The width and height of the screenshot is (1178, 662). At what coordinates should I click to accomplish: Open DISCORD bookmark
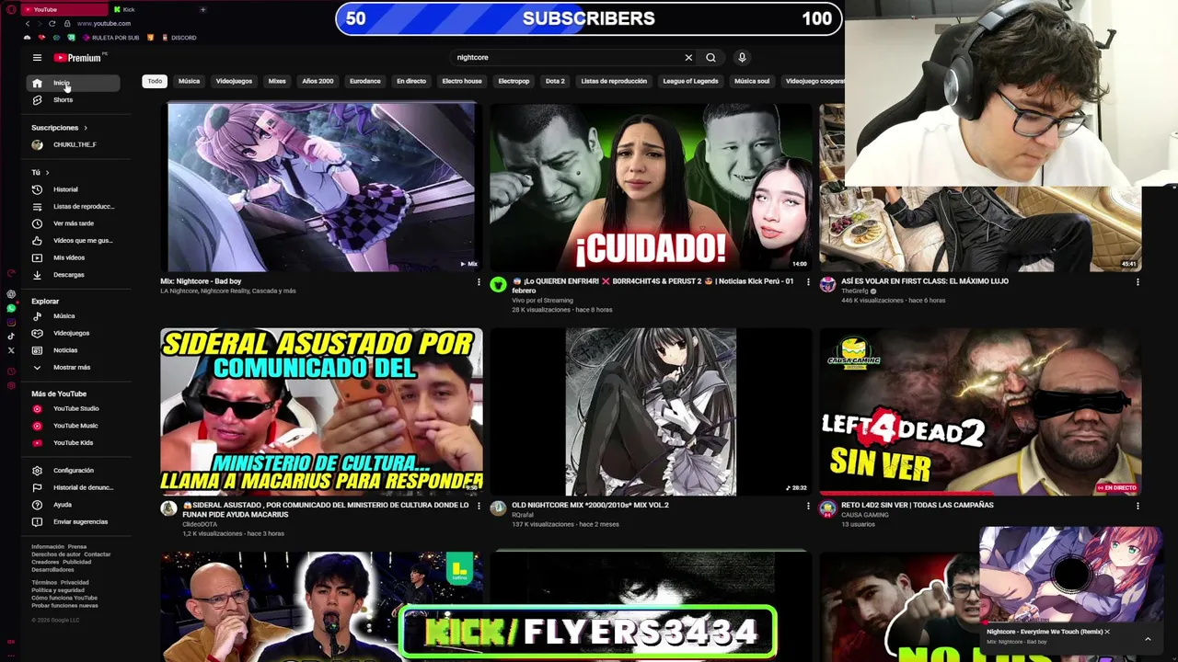[179, 38]
